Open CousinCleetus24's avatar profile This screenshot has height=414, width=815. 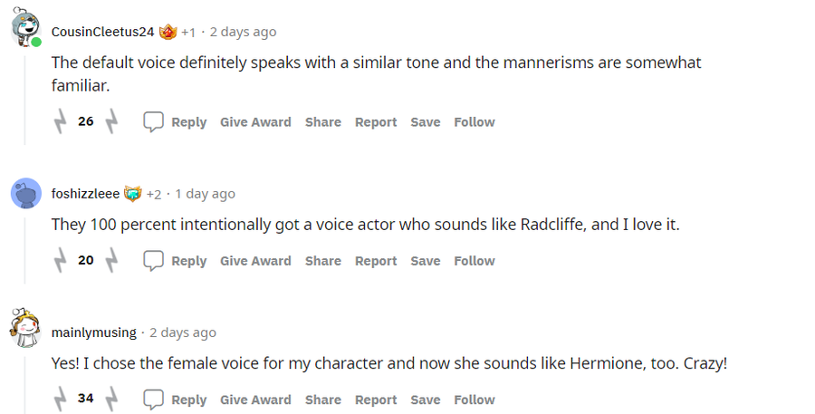[25, 29]
